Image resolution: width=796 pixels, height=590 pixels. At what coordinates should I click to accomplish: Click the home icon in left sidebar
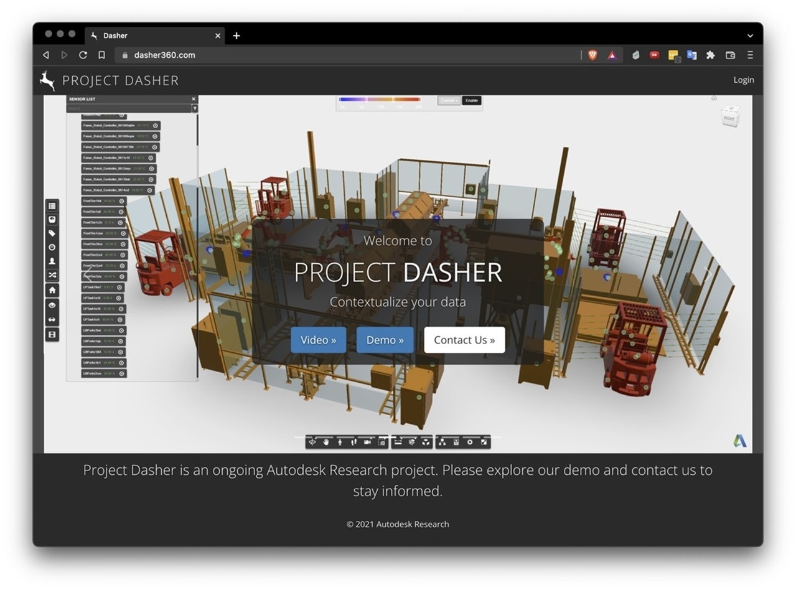[x=52, y=290]
